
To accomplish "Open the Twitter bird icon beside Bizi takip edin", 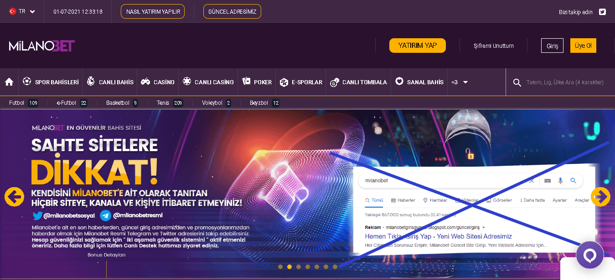I will 602,12.
